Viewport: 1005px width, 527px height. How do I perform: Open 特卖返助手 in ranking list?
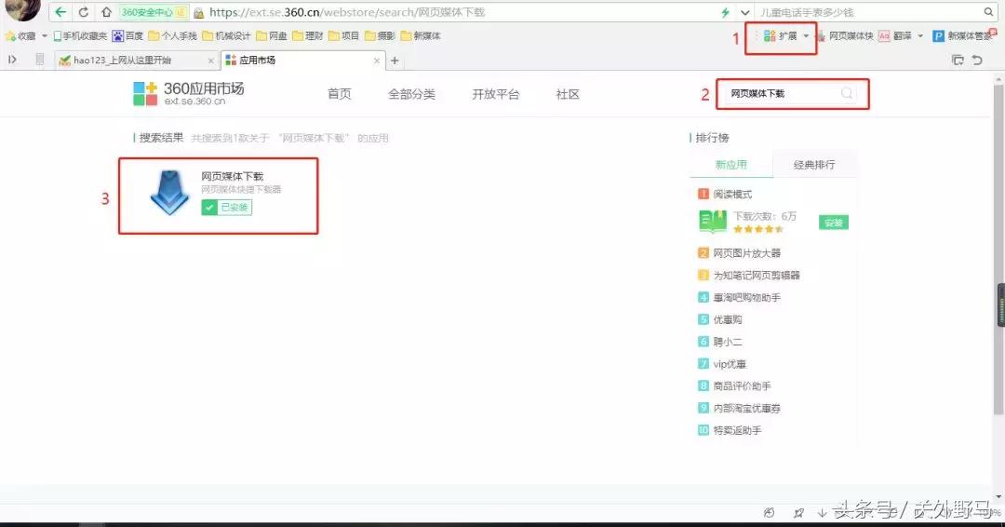tap(737, 430)
